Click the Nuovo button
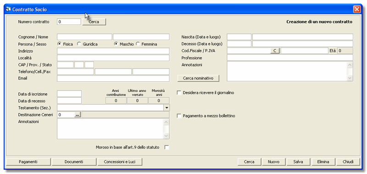Viewport: 367px width, 174px height. click(273, 162)
